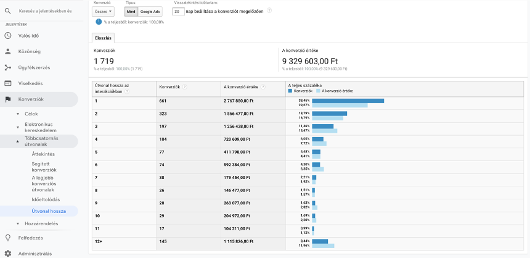This screenshot has height=258, width=530.
Task: Open the Segített konverziók report
Action: tap(44, 167)
